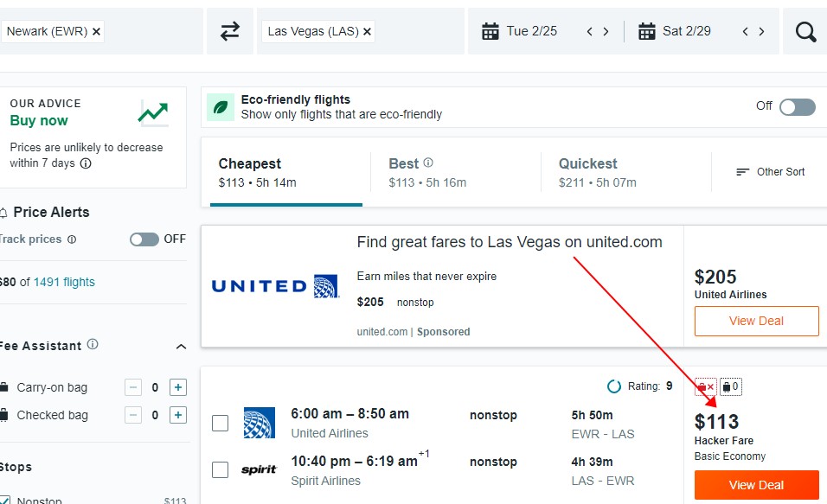Click the Fee Assistant info icon

[x=93, y=345]
